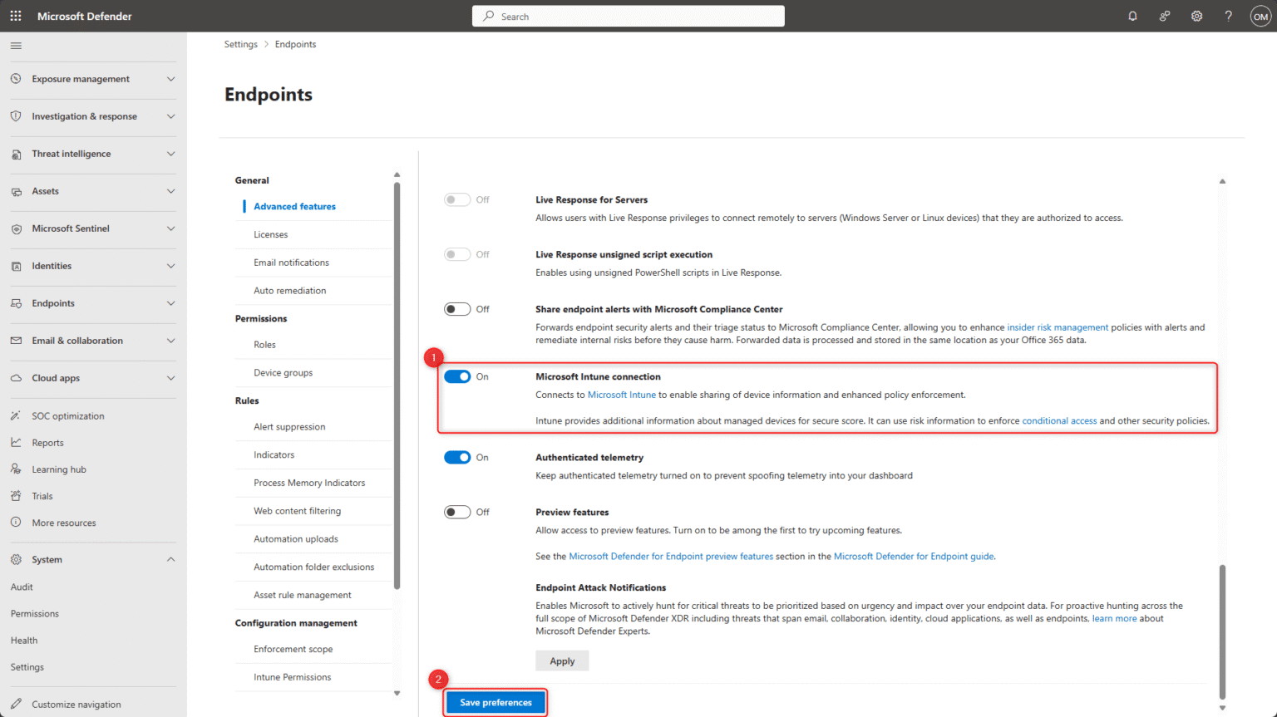Open the OM account avatar
The image size is (1277, 717).
[1260, 17]
